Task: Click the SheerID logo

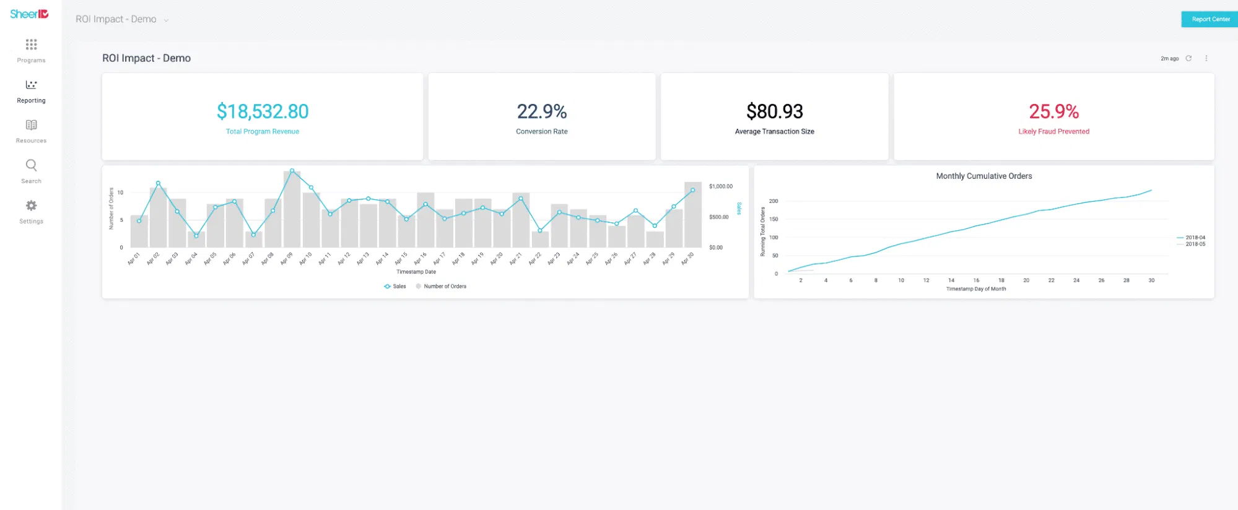Action: click(x=29, y=14)
